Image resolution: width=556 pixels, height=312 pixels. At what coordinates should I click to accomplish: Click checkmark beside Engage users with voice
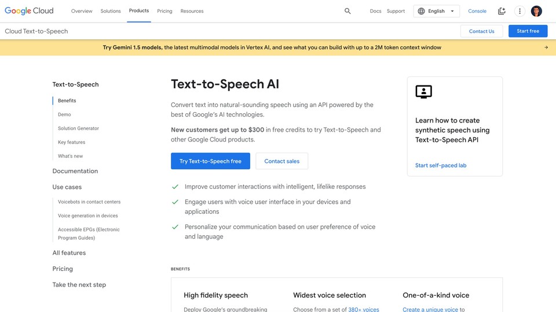(175, 202)
